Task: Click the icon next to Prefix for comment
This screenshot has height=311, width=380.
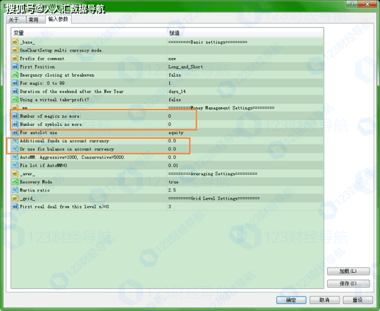Action: (15, 59)
